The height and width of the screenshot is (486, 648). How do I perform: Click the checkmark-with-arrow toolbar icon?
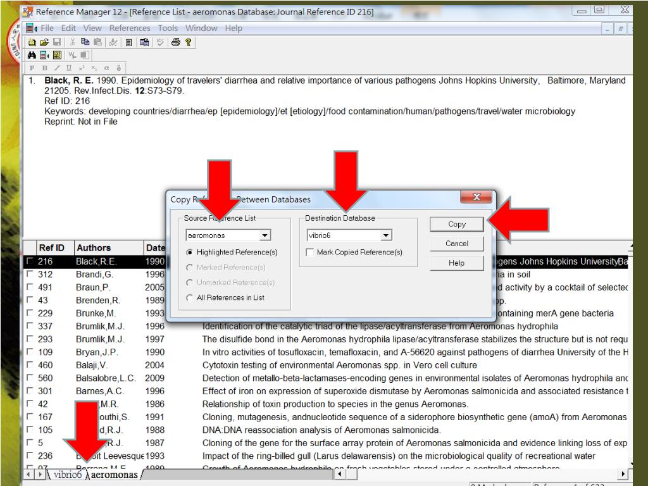tap(113, 42)
